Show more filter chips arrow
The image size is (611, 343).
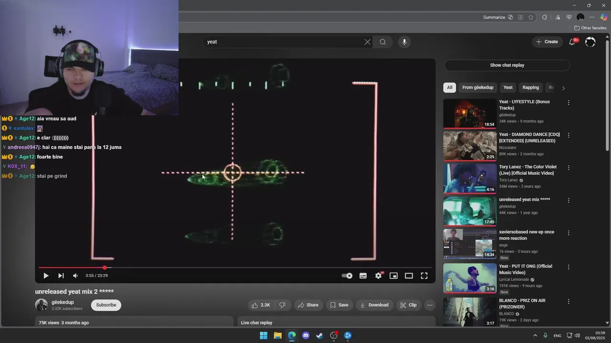(x=563, y=88)
